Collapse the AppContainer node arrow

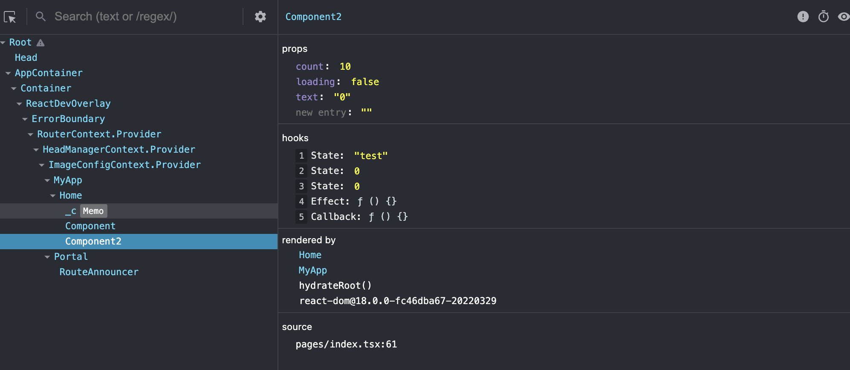pos(8,73)
